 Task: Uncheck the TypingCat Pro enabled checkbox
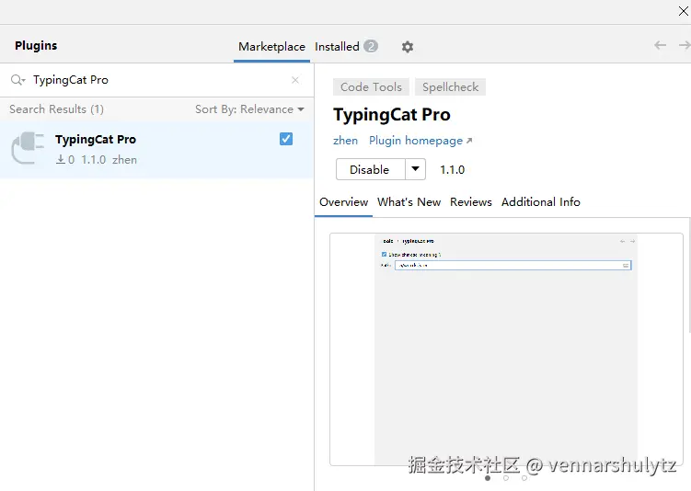coord(286,139)
